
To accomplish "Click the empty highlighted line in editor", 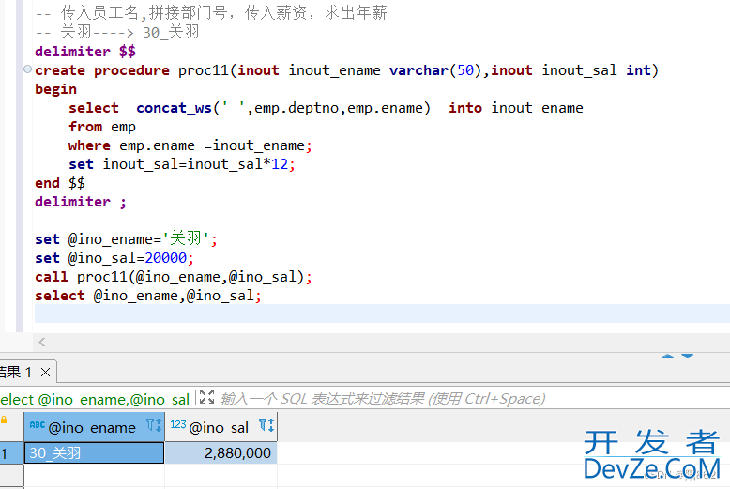I will [382, 313].
